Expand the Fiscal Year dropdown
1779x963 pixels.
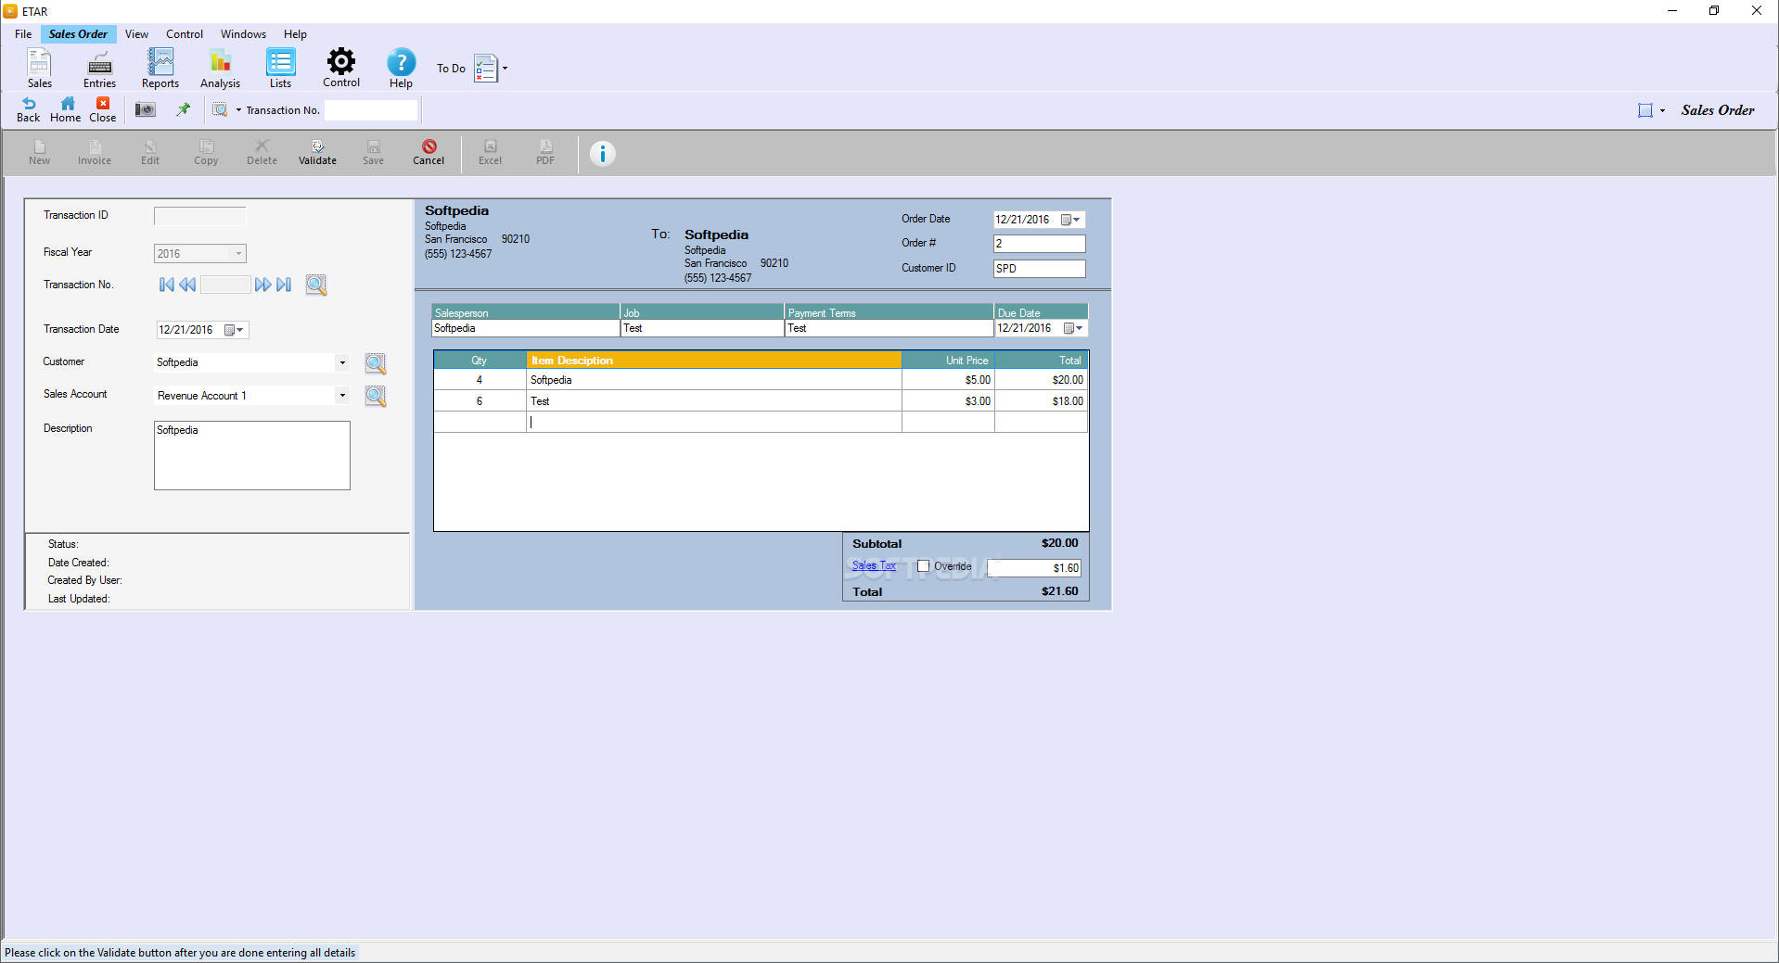click(238, 253)
